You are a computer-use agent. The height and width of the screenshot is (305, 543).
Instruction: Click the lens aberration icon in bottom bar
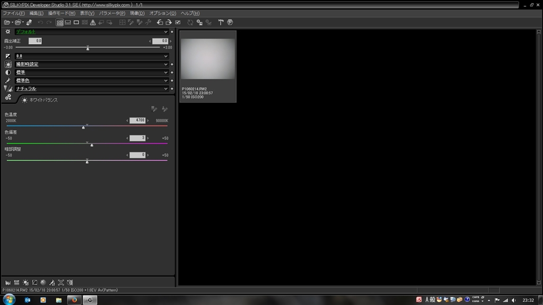tap(61, 283)
